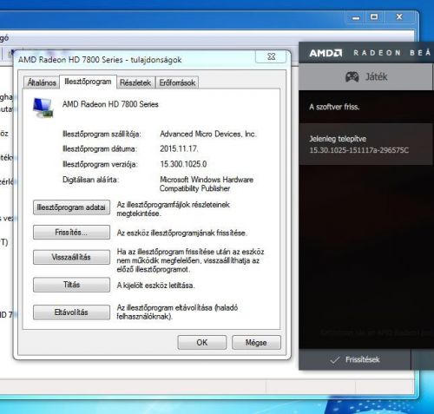
Task: Click Microsoft Windows Hardware Compatibility Publisher text
Action: pyautogui.click(x=207, y=184)
